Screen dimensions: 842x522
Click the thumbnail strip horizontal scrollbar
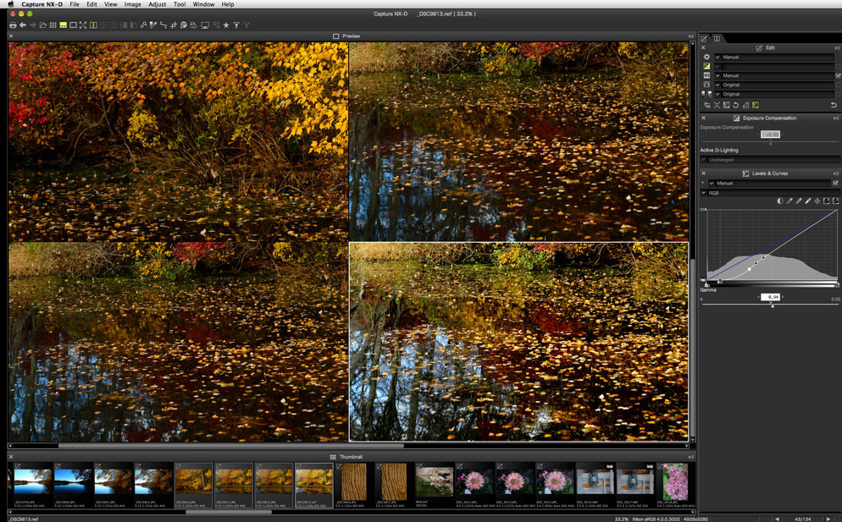click(x=229, y=513)
